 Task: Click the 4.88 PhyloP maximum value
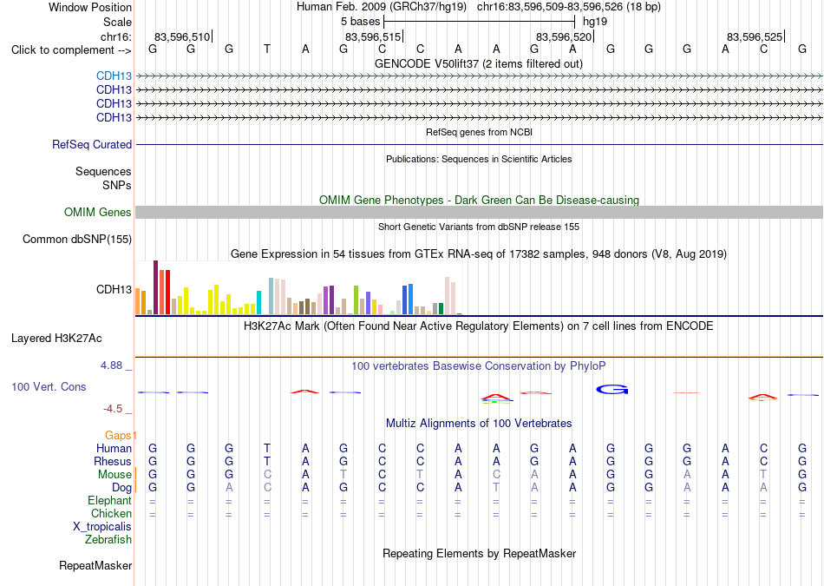pyautogui.click(x=111, y=365)
